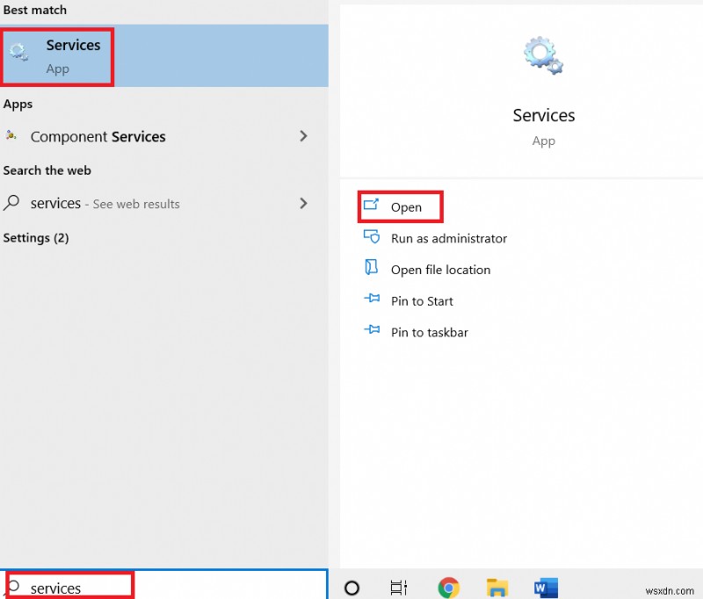This screenshot has width=703, height=599.
Task: Click the Open action icon
Action: (x=371, y=205)
